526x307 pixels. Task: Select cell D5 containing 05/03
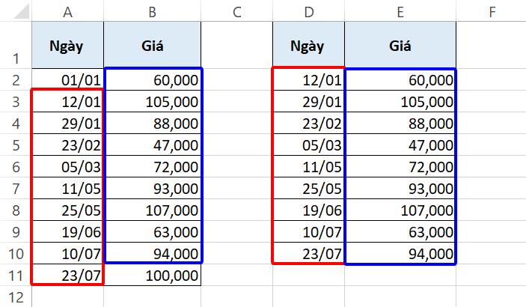308,145
